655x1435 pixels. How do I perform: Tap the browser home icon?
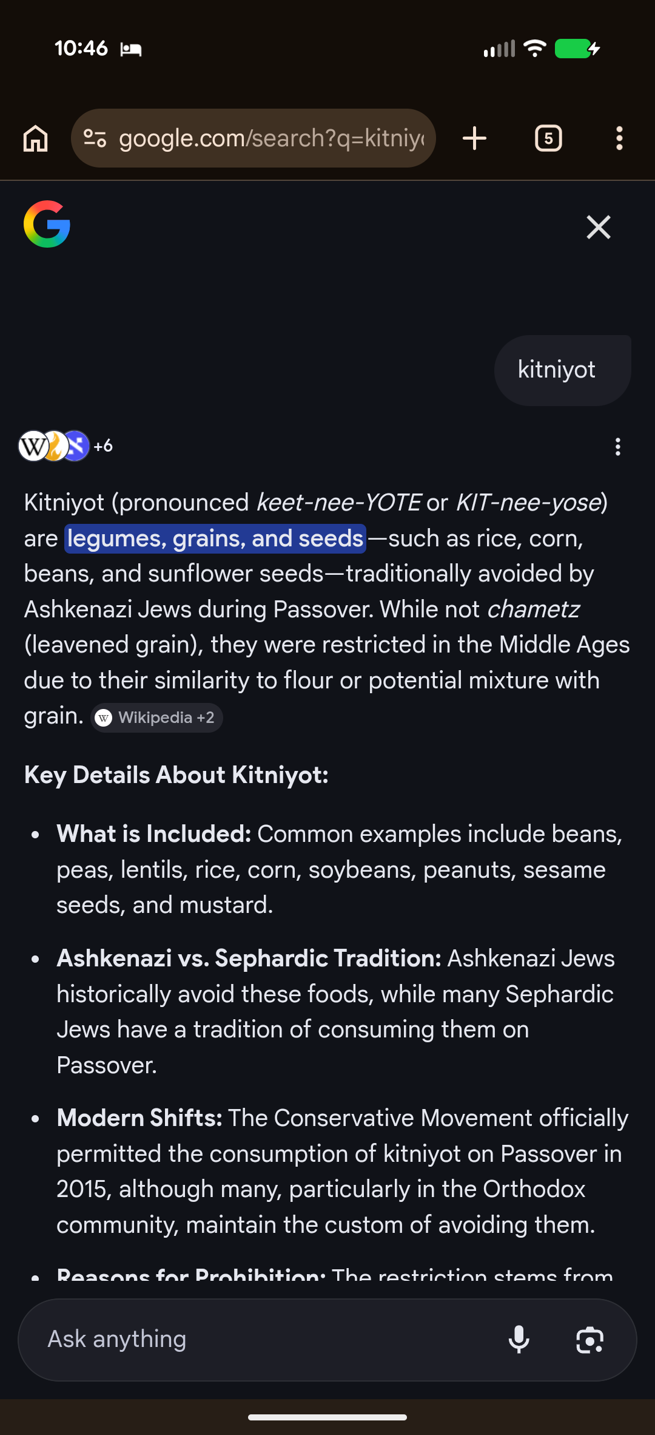coord(36,138)
